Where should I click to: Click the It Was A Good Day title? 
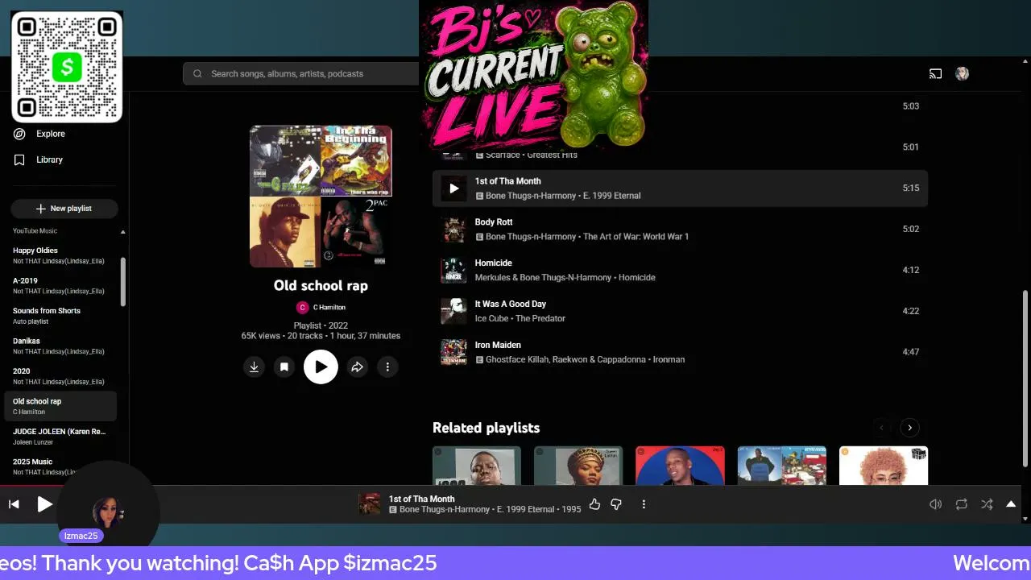click(x=511, y=304)
